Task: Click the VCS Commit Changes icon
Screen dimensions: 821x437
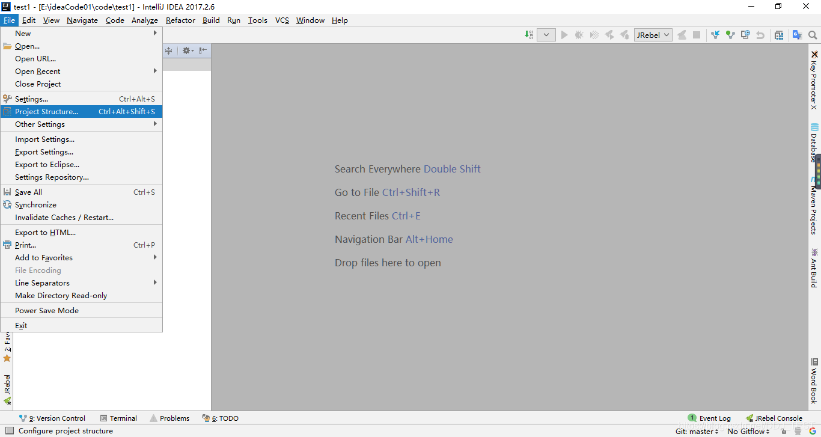Action: coord(730,35)
